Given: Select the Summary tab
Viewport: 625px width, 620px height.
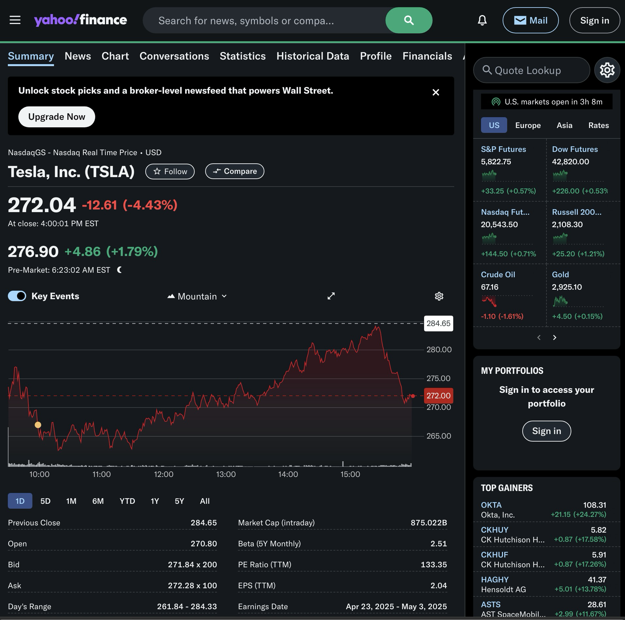Looking at the screenshot, I should click(x=31, y=56).
